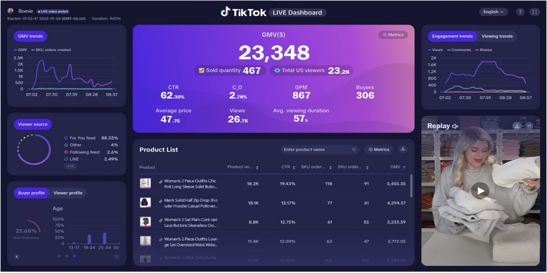Open link icon for Women's 2 Piece Lounge Set

[x=161, y=239]
